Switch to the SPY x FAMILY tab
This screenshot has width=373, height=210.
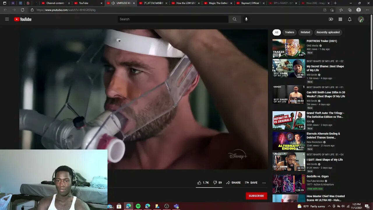pyautogui.click(x=282, y=3)
